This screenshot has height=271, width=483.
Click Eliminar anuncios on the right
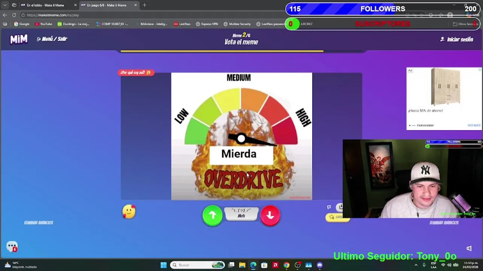coord(444,222)
